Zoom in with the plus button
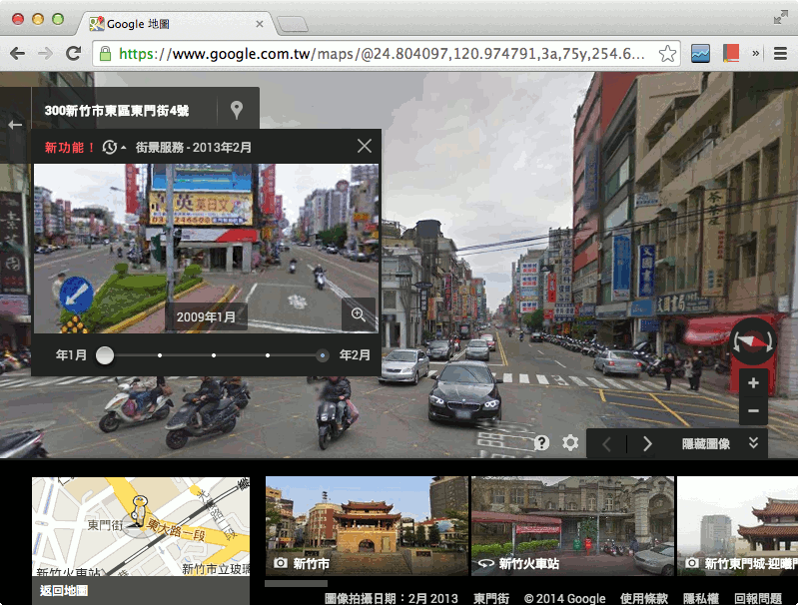The height and width of the screenshot is (605, 798). 754,383
